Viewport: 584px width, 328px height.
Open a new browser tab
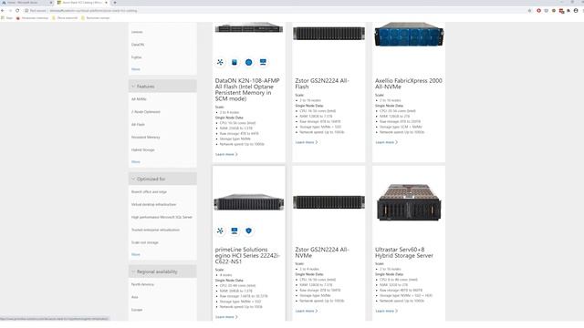tap(115, 3)
